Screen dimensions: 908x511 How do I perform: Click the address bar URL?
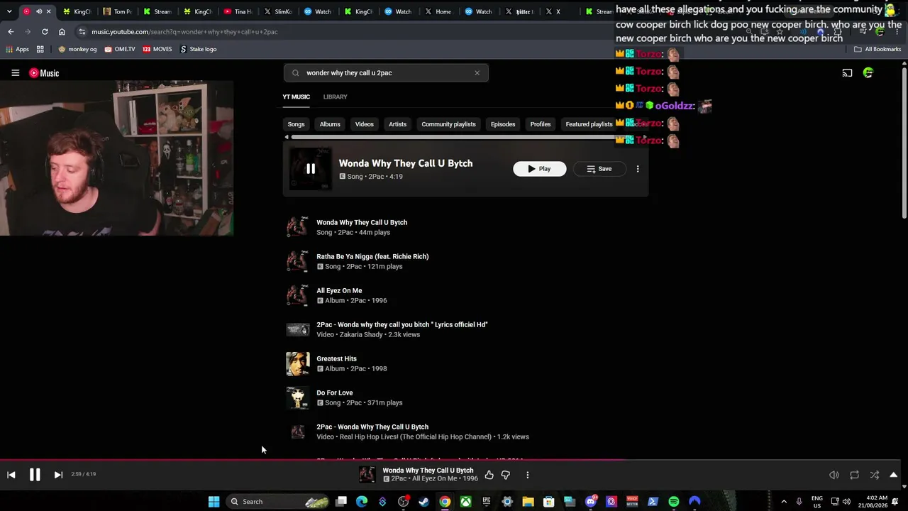[185, 32]
